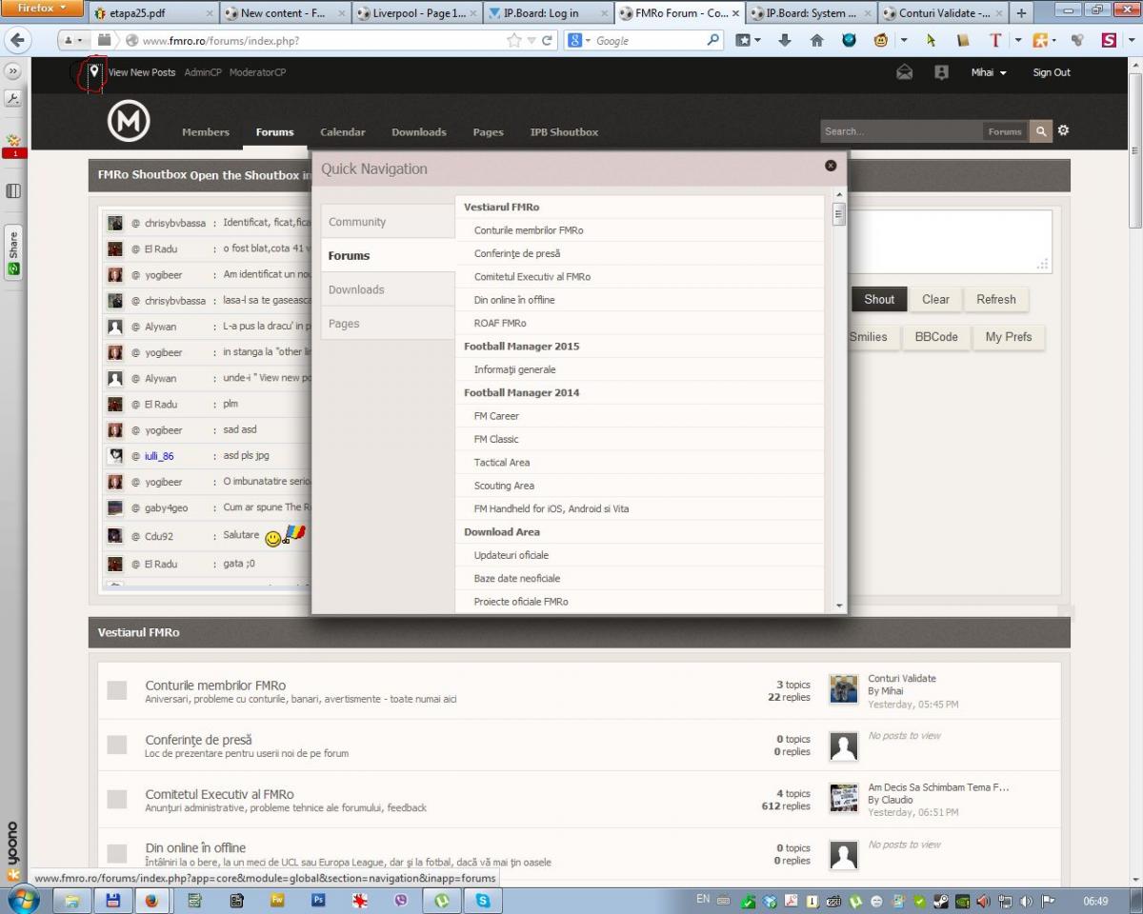Open the Google search engine dropdown
1143x914 pixels.
[580, 41]
